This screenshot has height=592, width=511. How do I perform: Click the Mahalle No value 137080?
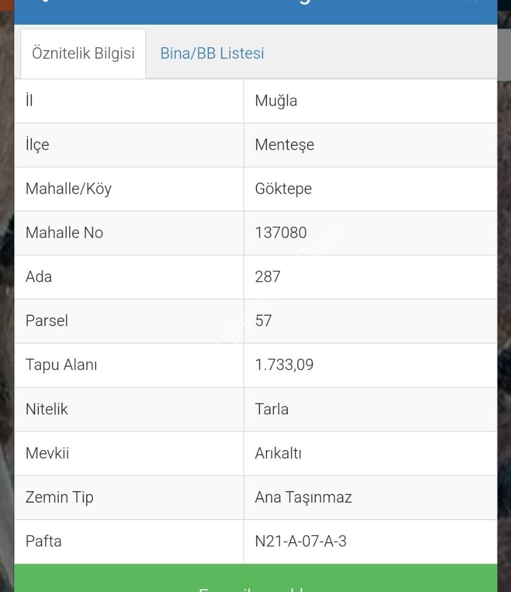(281, 233)
